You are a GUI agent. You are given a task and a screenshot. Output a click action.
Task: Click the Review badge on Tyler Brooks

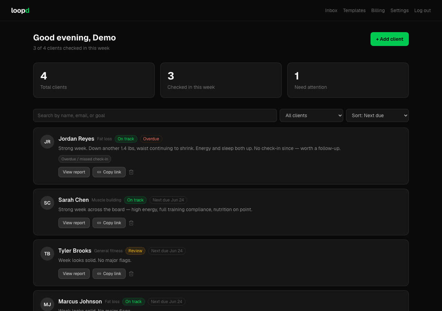(x=135, y=251)
